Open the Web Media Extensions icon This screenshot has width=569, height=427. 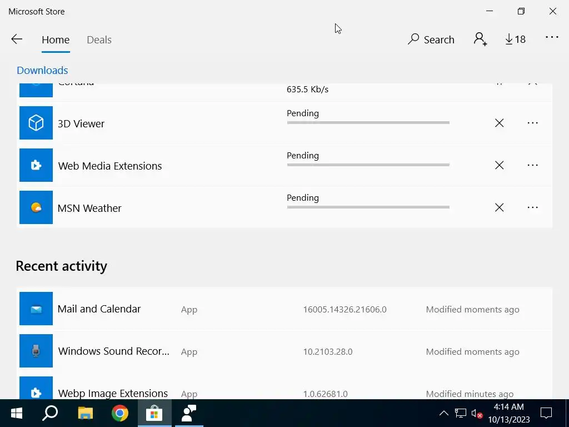pos(36,165)
